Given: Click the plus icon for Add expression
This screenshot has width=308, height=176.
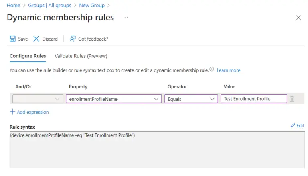Looking at the screenshot, I should click(12, 112).
